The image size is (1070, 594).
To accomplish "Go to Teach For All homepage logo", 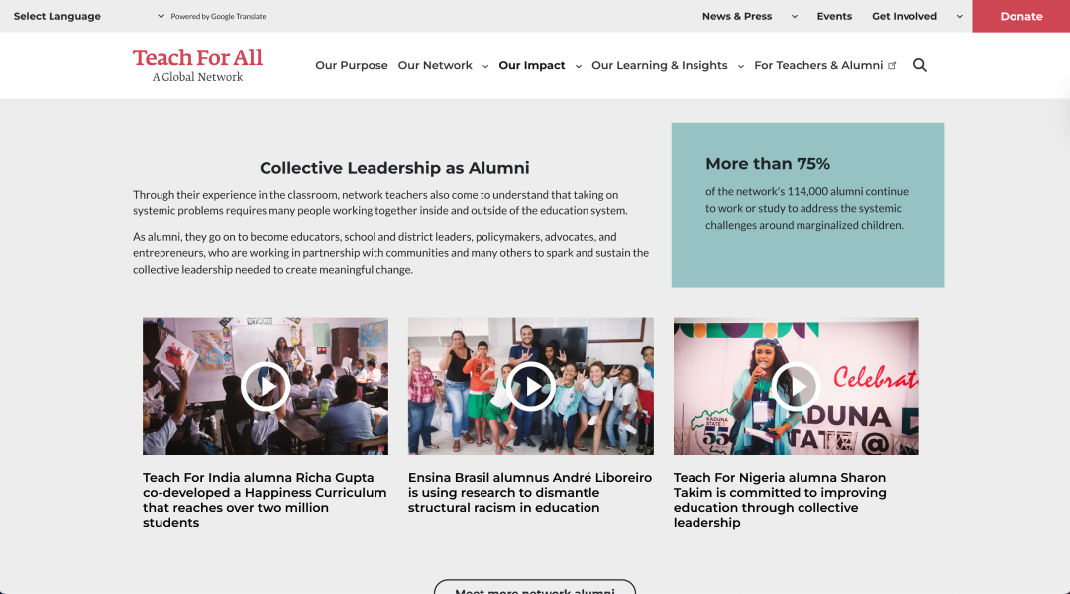I will pyautogui.click(x=197, y=65).
